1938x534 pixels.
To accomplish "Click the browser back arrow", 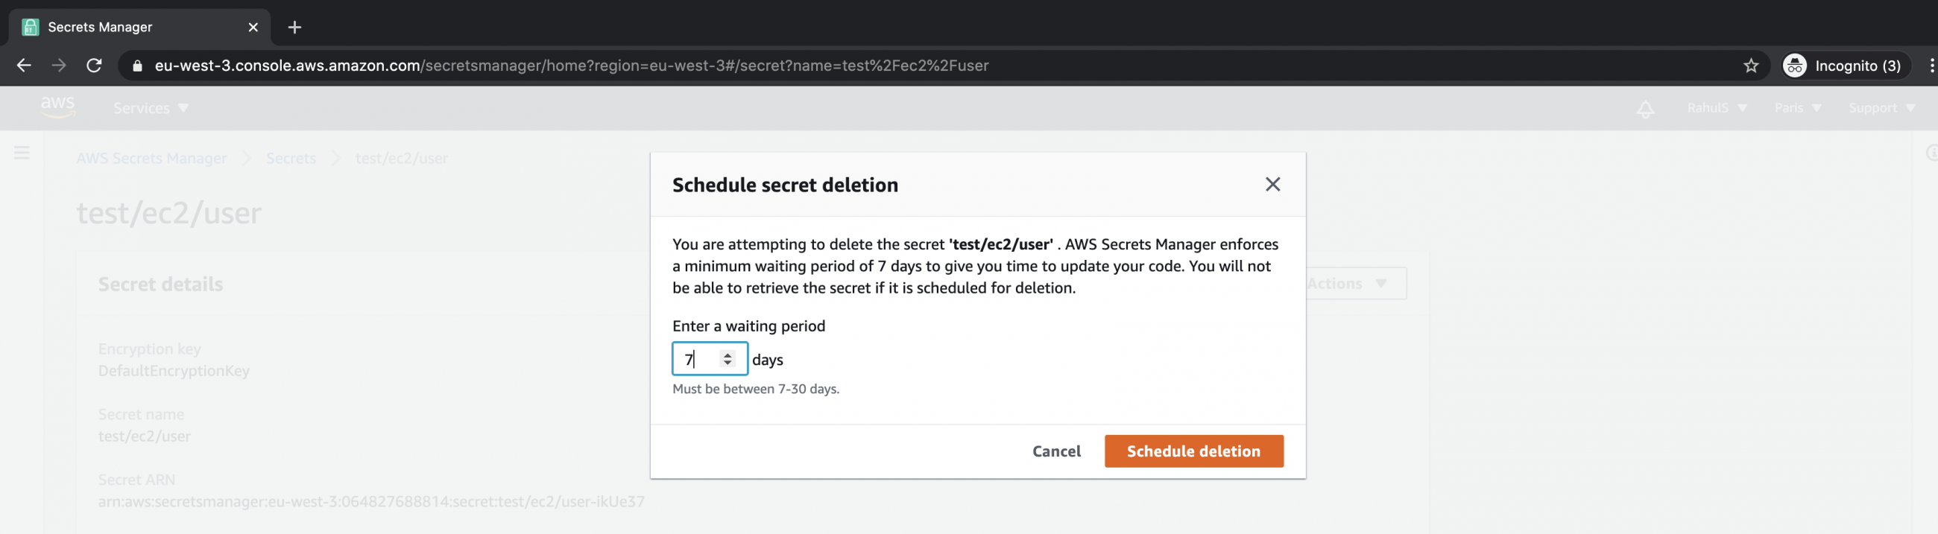I will [23, 66].
